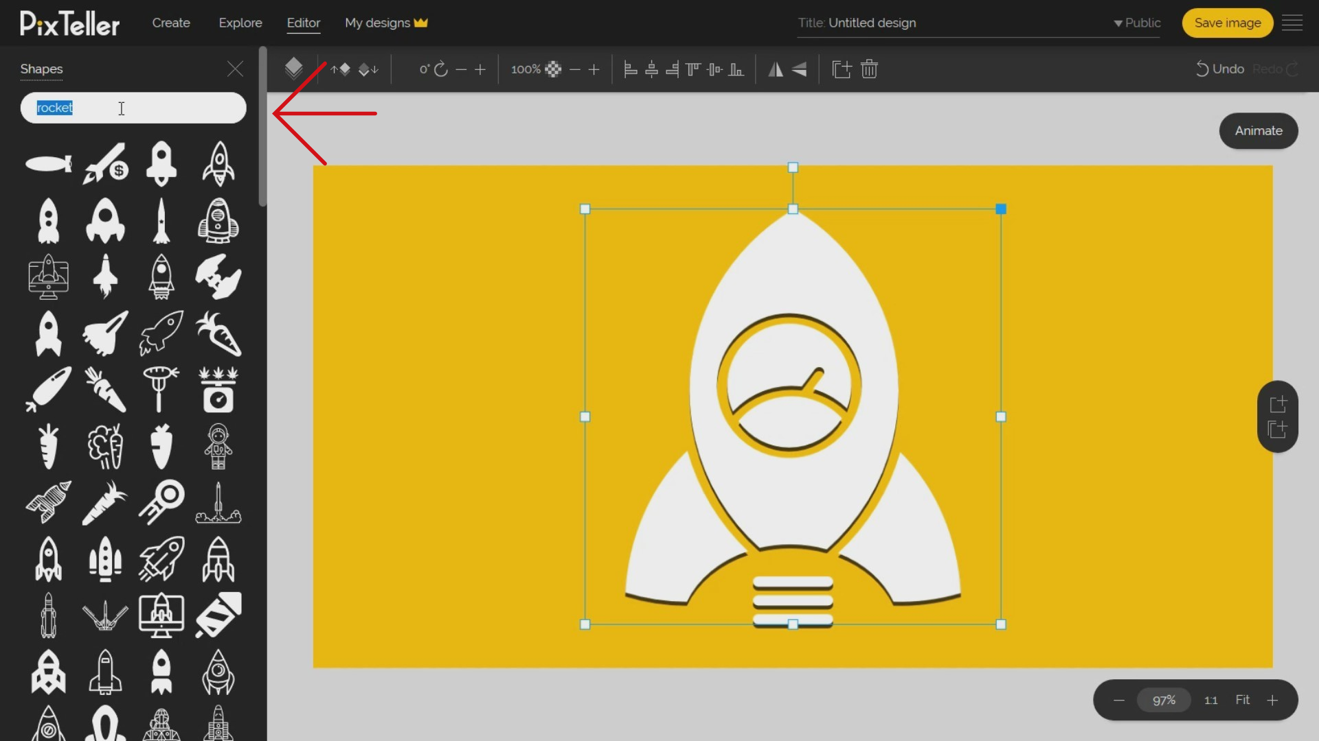Viewport: 1319px width, 741px height.
Task: Open My designs page
Action: click(386, 23)
